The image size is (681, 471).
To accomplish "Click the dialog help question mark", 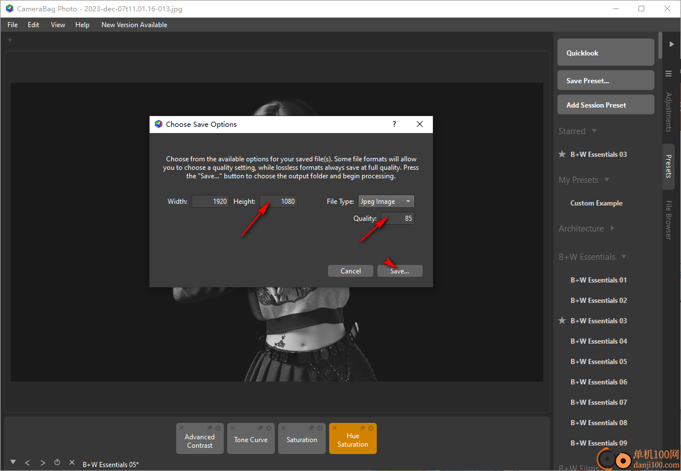I will click(x=394, y=124).
